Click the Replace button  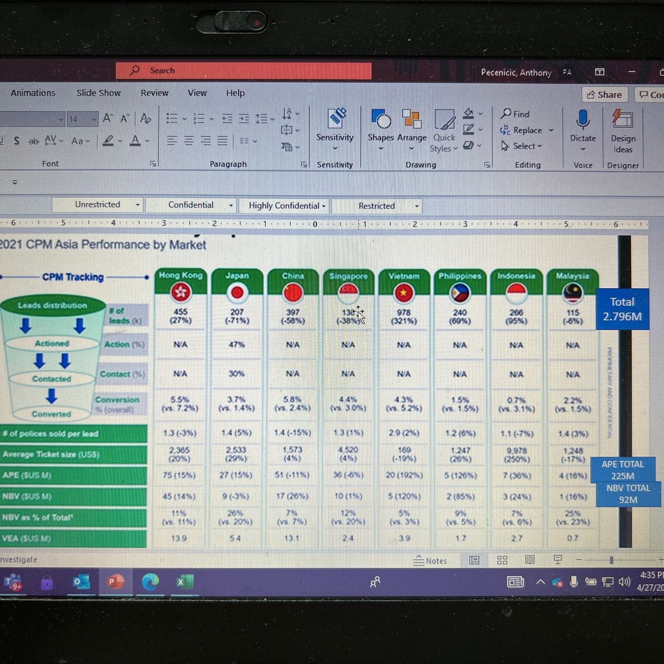pos(527,130)
